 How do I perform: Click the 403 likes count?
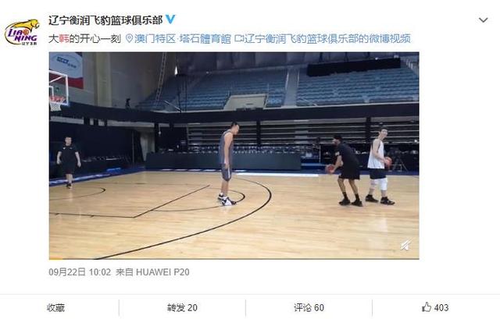[441, 307]
